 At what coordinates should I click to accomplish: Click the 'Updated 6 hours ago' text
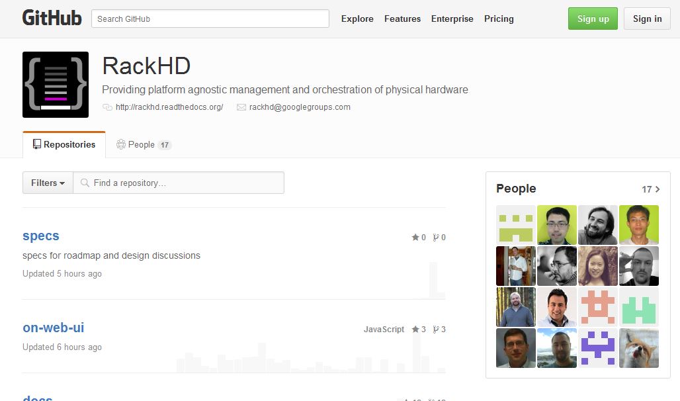[62, 347]
